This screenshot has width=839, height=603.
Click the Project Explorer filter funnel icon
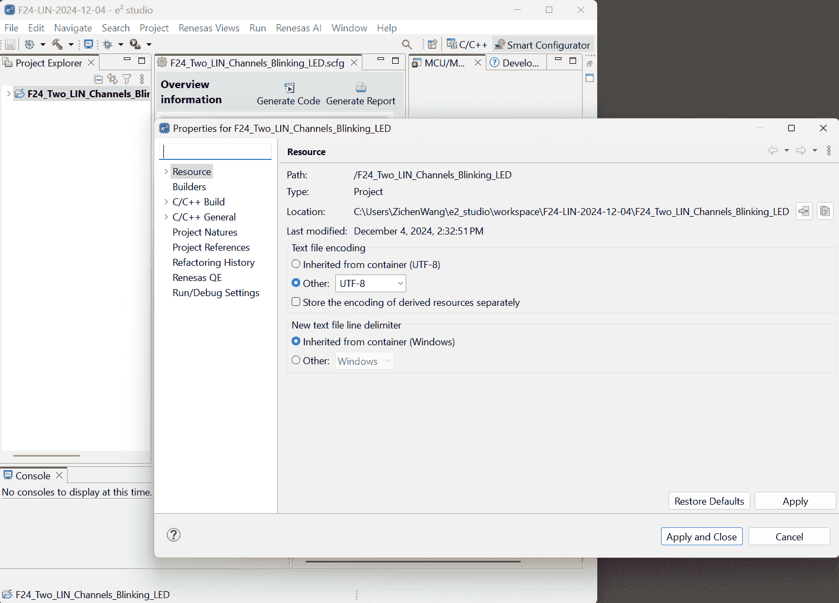pos(127,79)
